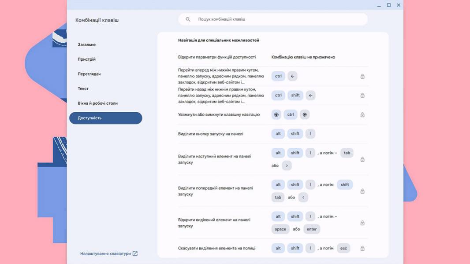470x264 pixels.
Task: Click the brightness key icon after ctrl
Action: (x=305, y=114)
